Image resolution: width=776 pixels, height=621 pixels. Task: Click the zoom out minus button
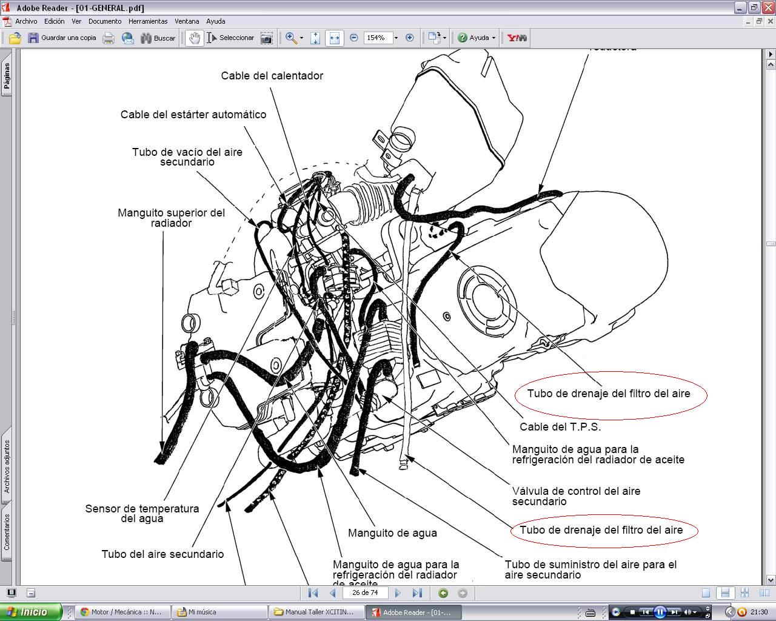pos(354,38)
